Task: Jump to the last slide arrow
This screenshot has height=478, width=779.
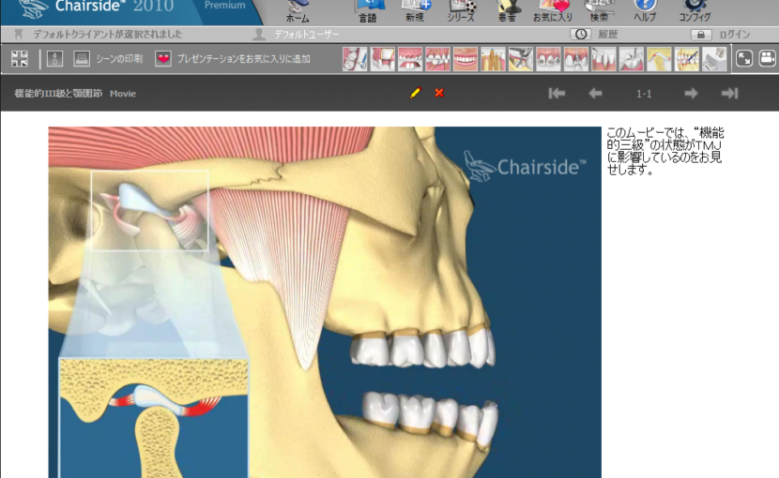Action: (730, 94)
